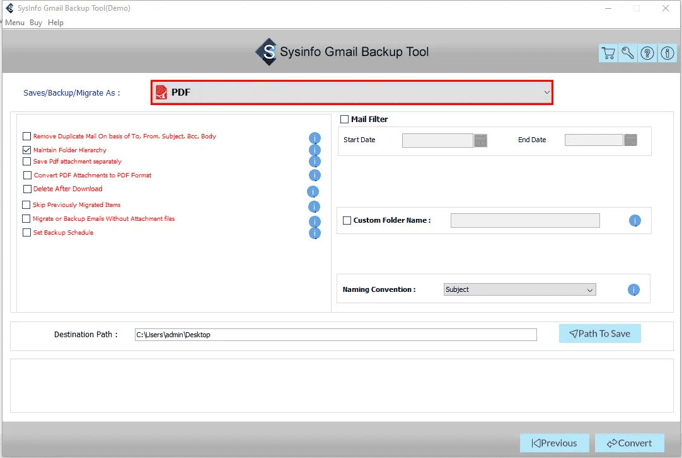This screenshot has height=458, width=682.
Task: Uncheck Maintain Folder Hierarchy
Action: 26,150
